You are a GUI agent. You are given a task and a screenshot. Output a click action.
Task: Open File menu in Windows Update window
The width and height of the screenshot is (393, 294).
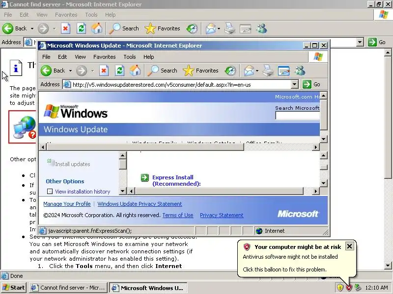pyautogui.click(x=46, y=57)
